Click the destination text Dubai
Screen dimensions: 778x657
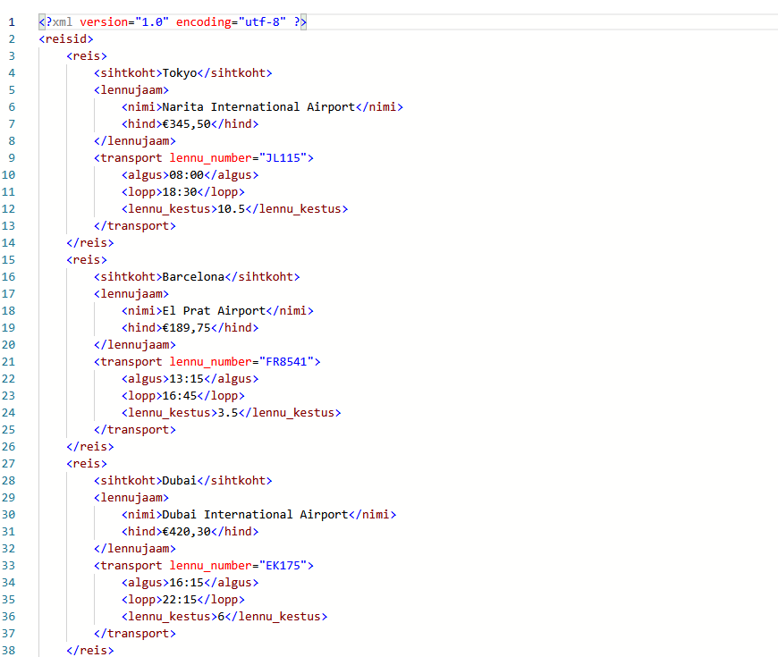179,481
